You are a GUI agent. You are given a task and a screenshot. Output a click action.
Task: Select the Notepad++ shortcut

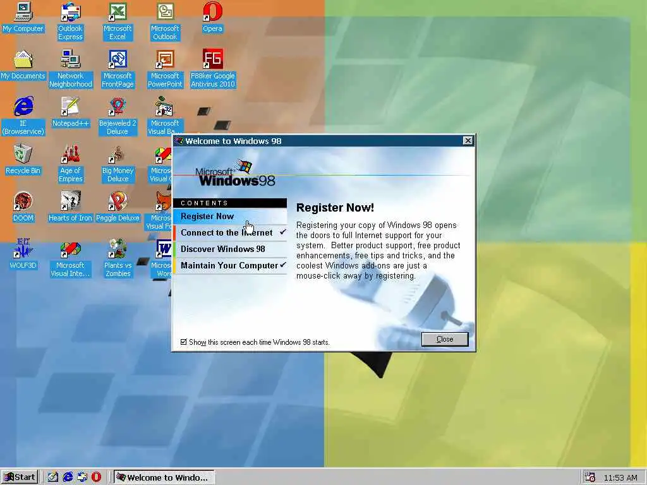pyautogui.click(x=71, y=112)
